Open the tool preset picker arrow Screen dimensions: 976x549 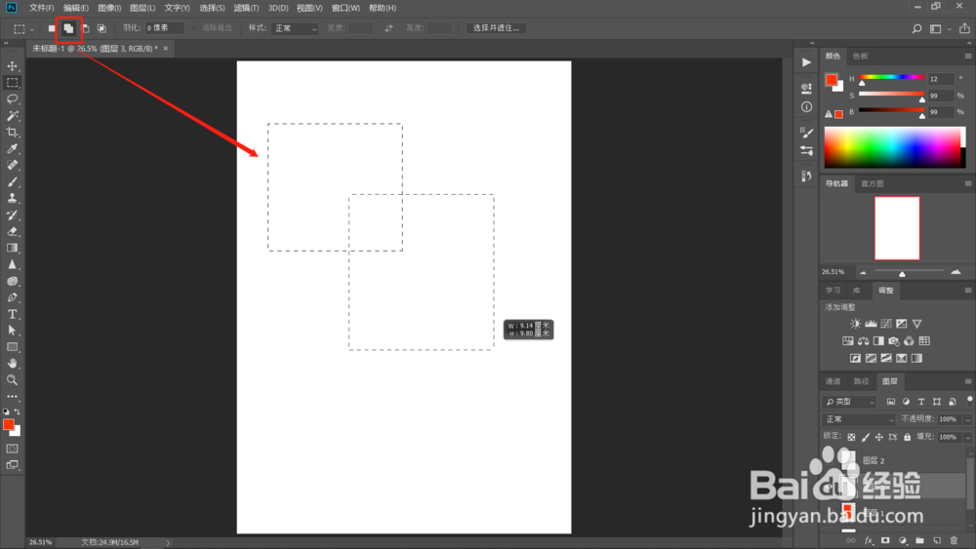[x=32, y=28]
